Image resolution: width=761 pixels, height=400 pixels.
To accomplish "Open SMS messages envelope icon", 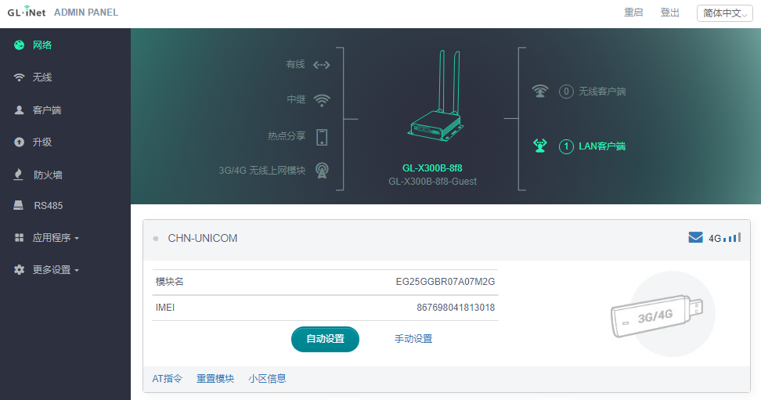I will (x=695, y=237).
